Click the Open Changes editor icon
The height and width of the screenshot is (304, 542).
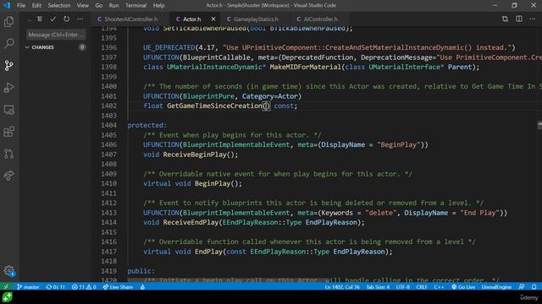coord(505,19)
